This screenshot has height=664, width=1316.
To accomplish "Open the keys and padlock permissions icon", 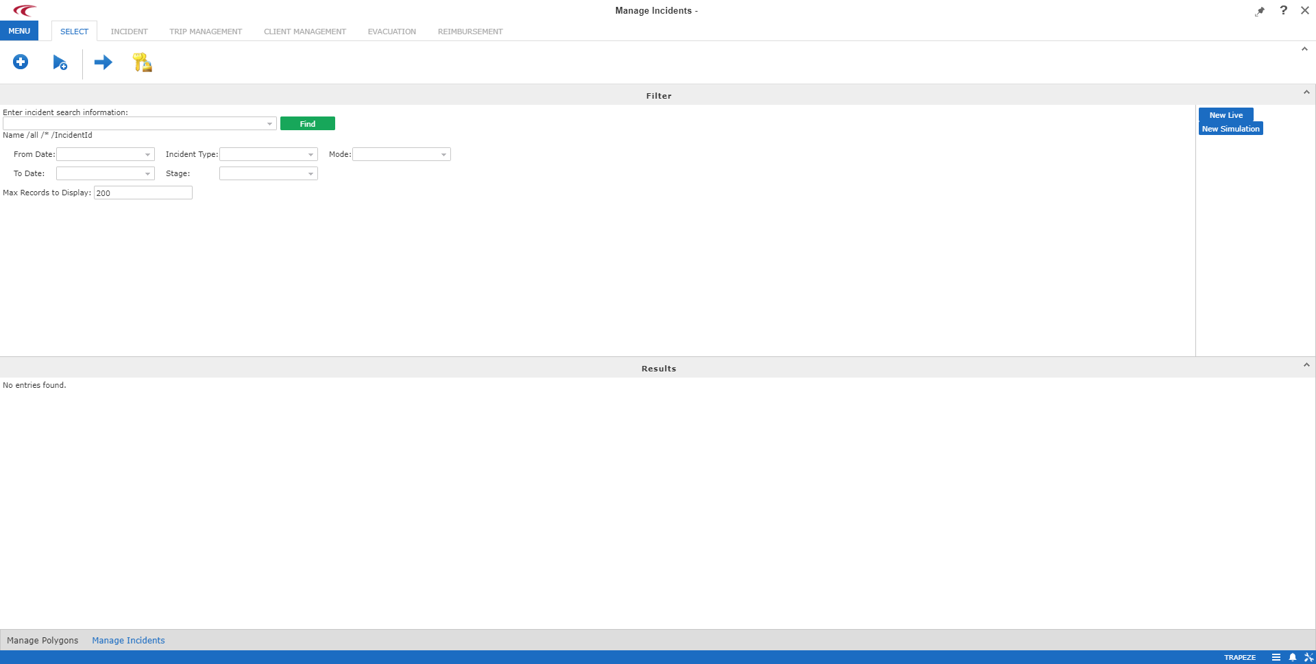I will [x=142, y=62].
